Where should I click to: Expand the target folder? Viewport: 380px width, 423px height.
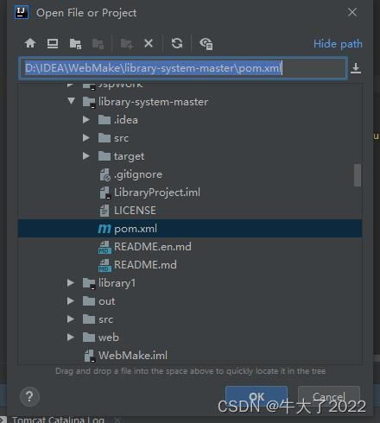86,156
